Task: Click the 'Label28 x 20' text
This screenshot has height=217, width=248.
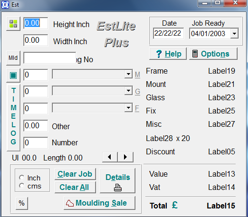Action: [168, 139]
